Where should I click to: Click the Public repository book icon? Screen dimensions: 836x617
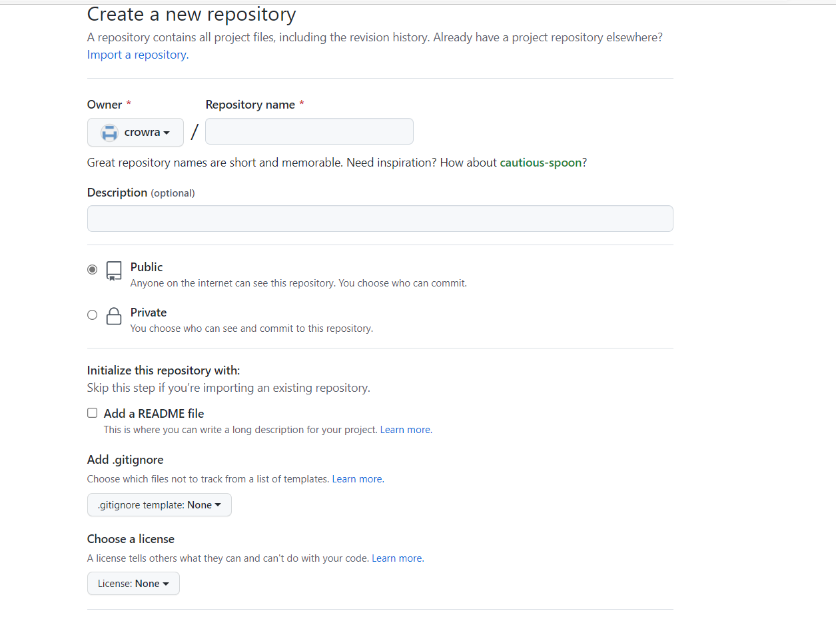114,271
